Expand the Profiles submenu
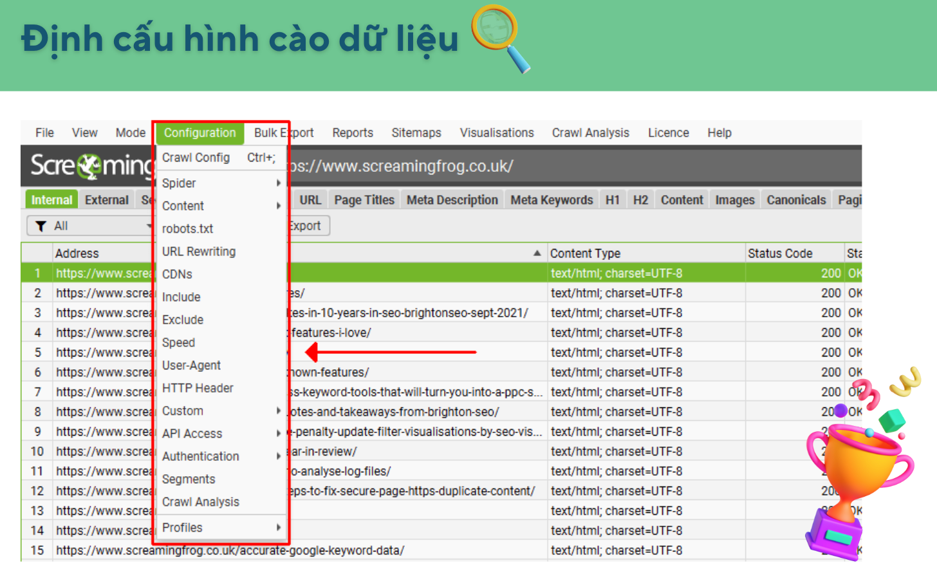This screenshot has width=937, height=583. [x=220, y=528]
